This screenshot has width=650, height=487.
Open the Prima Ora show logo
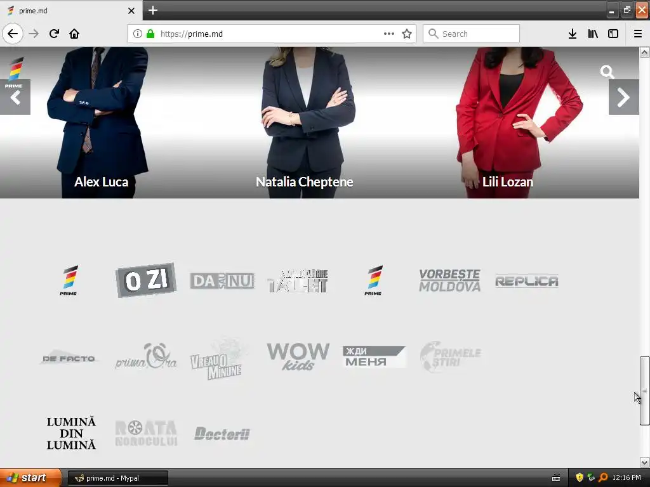coord(145,356)
